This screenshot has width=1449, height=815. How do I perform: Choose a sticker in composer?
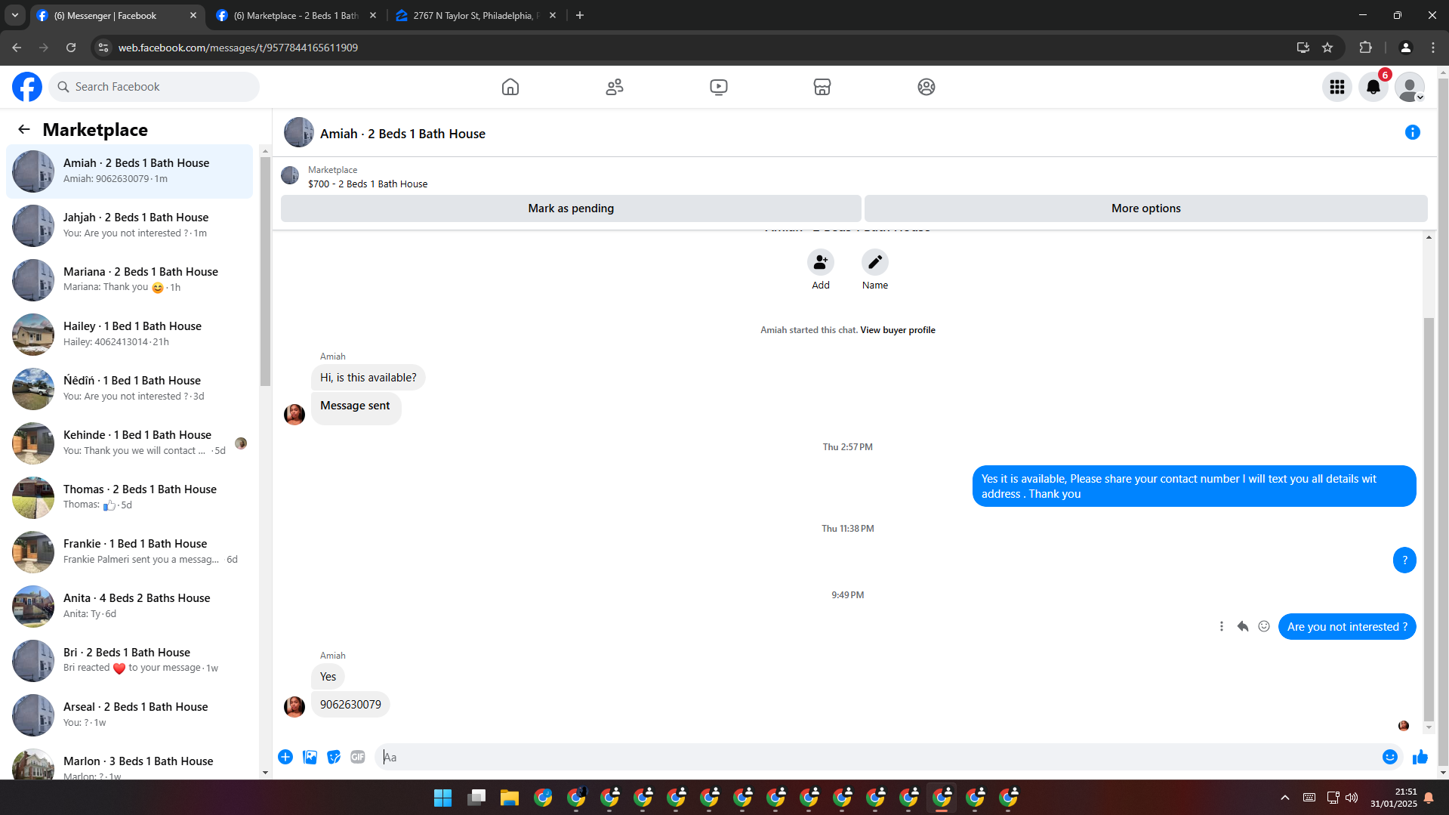[334, 758]
